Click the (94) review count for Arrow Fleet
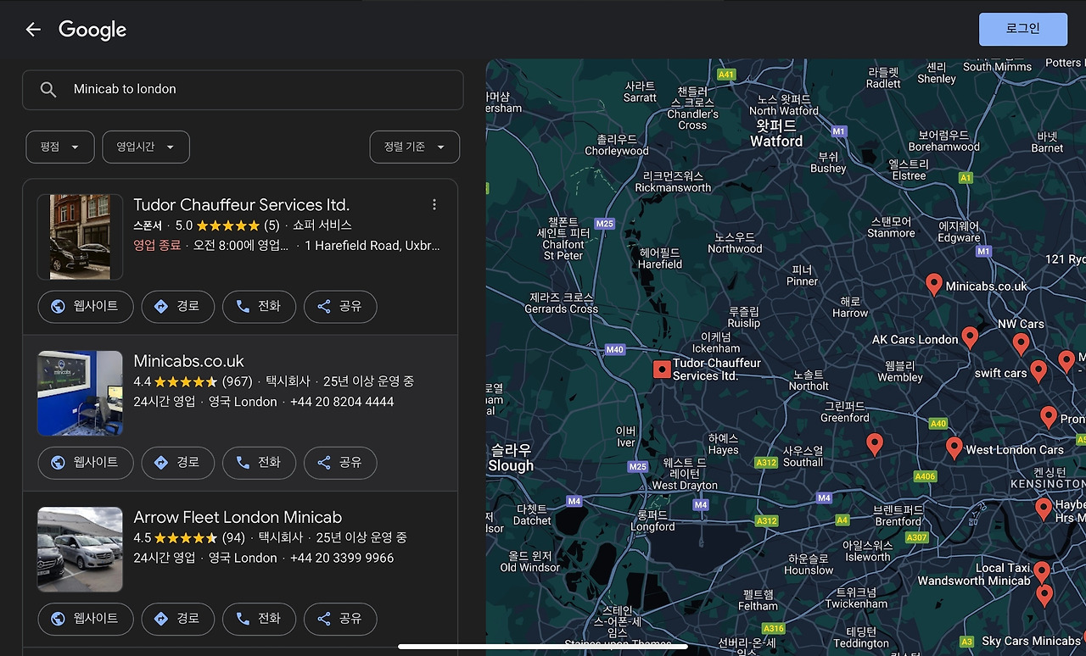The height and width of the screenshot is (656, 1086). click(233, 537)
